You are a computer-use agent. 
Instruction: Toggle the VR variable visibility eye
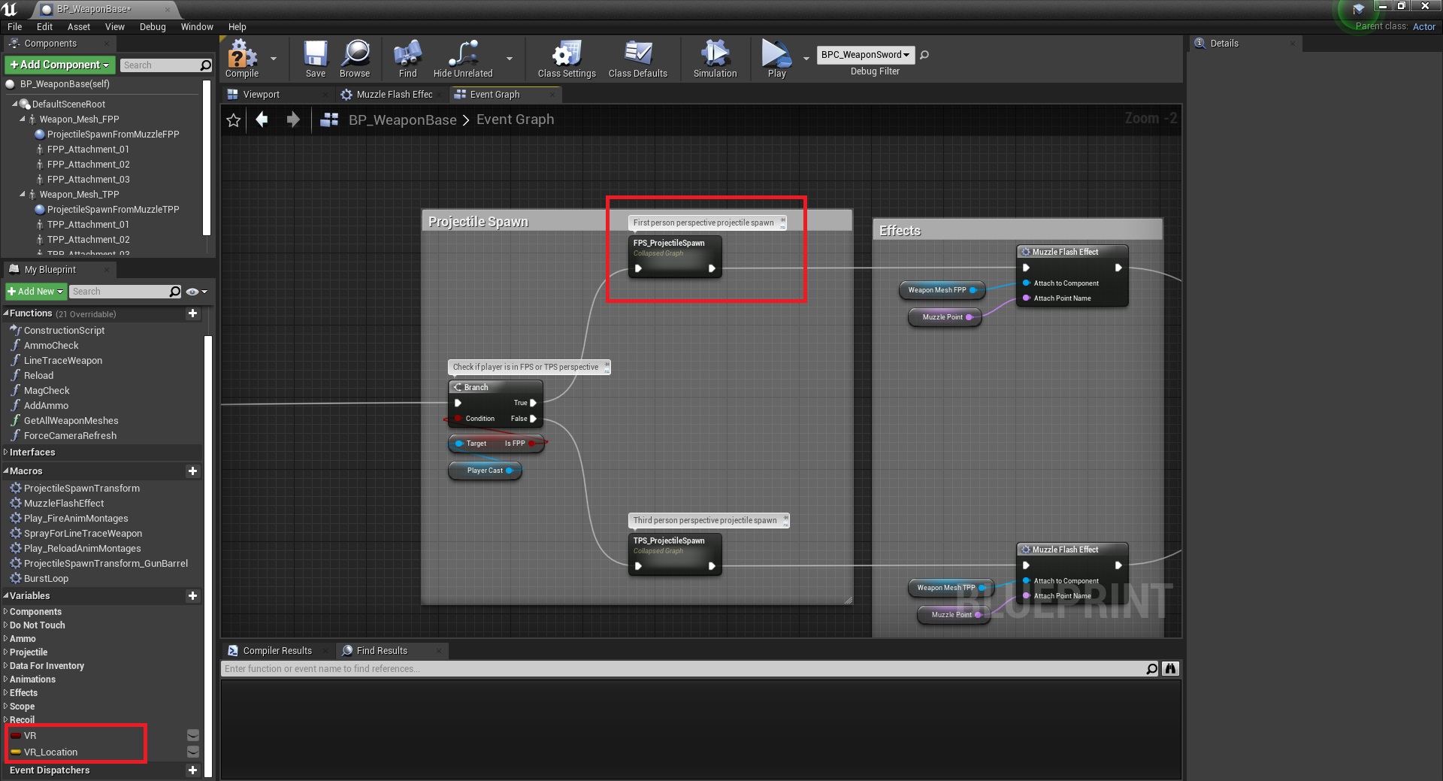point(193,735)
